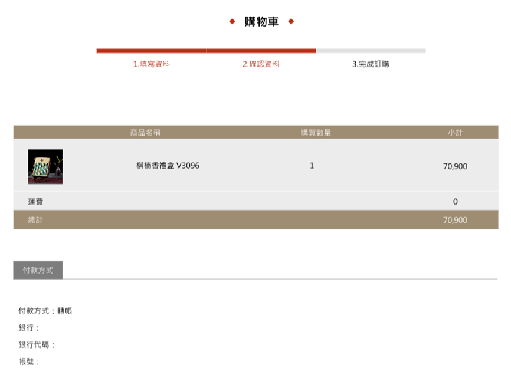The width and height of the screenshot is (511, 378).
Task: Select step 1.填寫資料 label
Action: (152, 64)
